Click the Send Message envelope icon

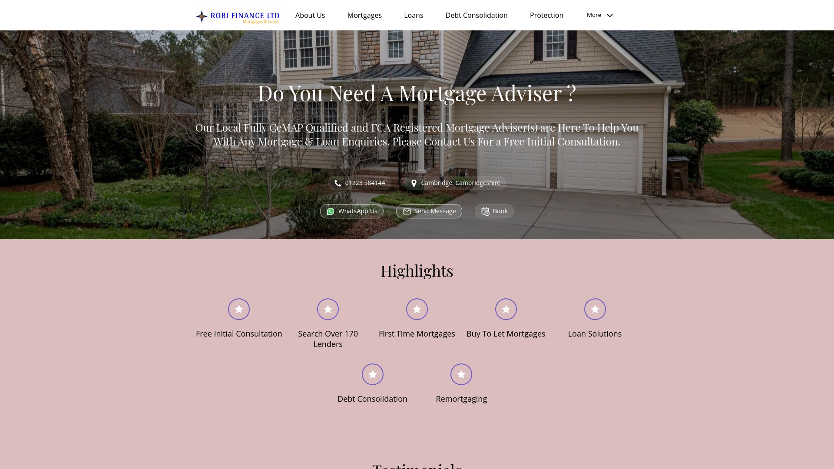[x=407, y=211]
